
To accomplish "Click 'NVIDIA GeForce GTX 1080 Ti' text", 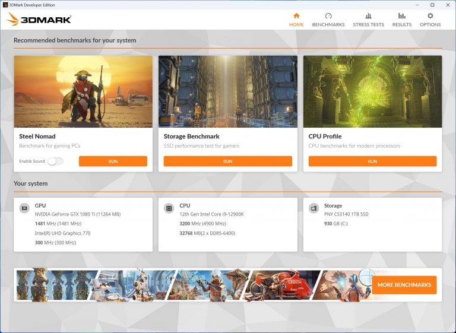I will click(78, 214).
